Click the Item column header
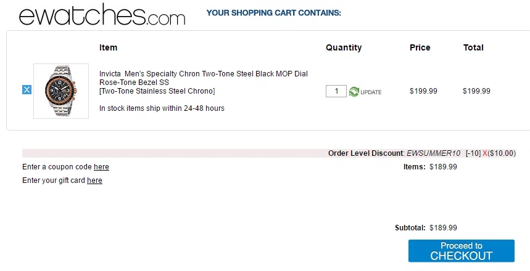The width and height of the screenshot is (530, 271). click(x=108, y=47)
